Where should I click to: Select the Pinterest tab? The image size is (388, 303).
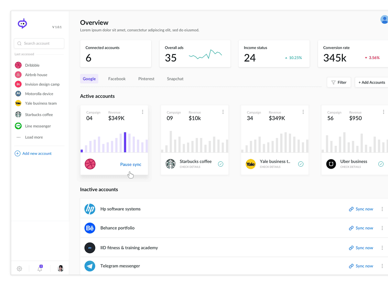click(146, 79)
